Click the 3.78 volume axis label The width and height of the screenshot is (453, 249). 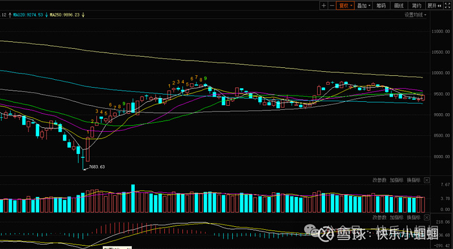coord(445,199)
